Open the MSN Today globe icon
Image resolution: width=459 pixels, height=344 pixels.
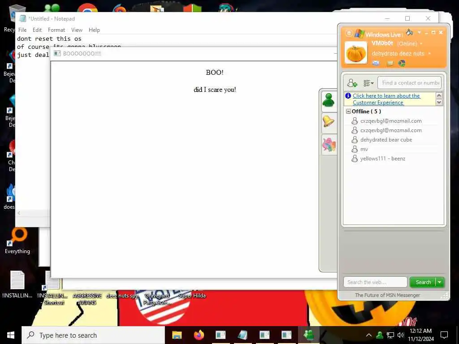402,63
